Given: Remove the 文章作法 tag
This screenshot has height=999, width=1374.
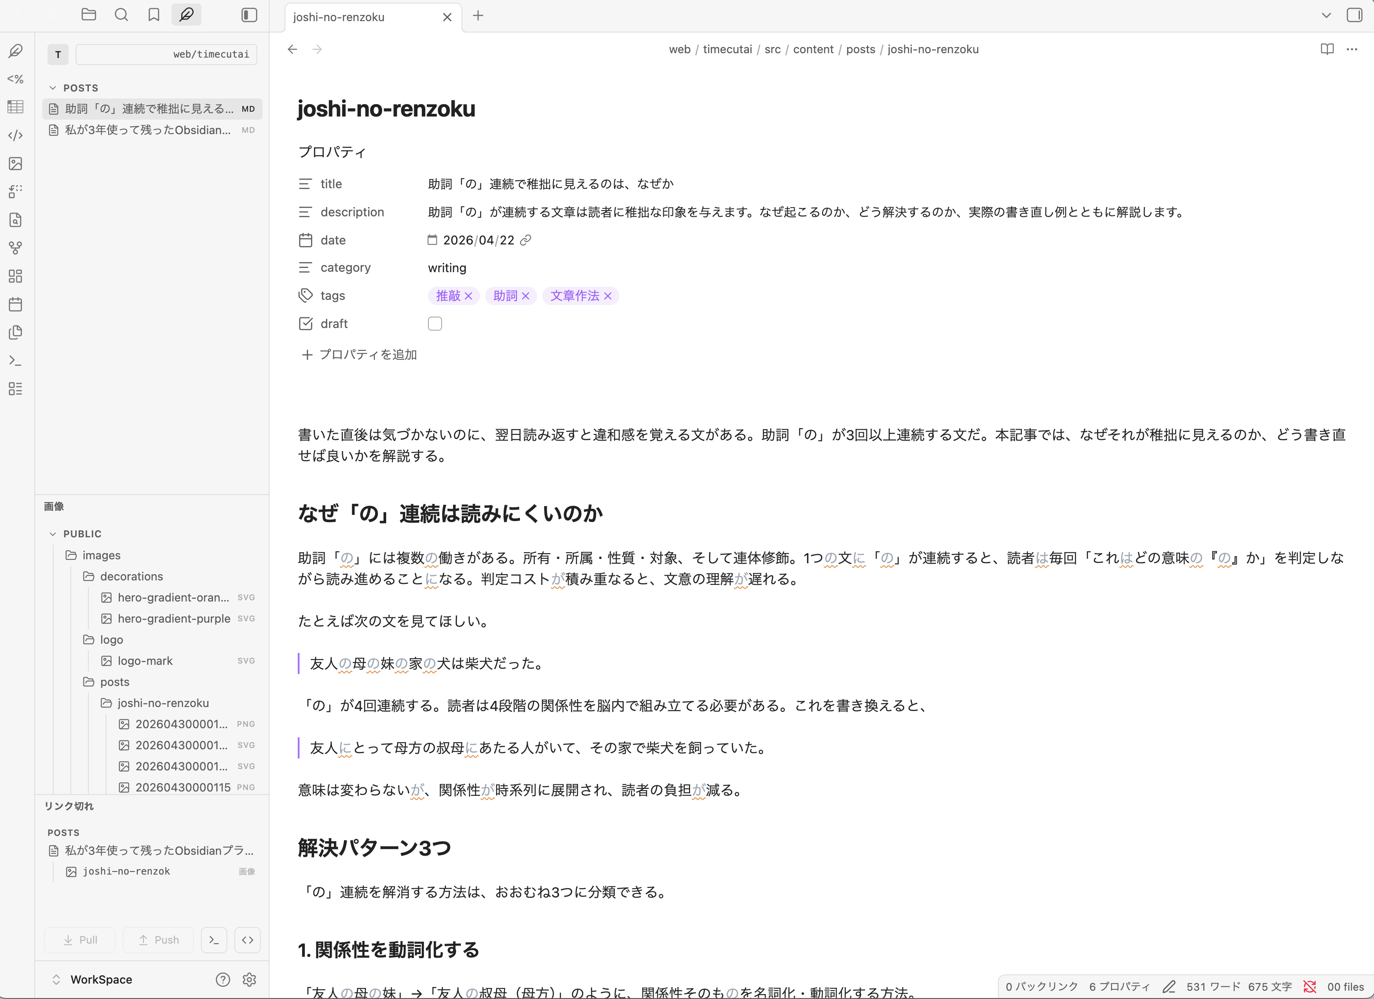Looking at the screenshot, I should click(608, 296).
